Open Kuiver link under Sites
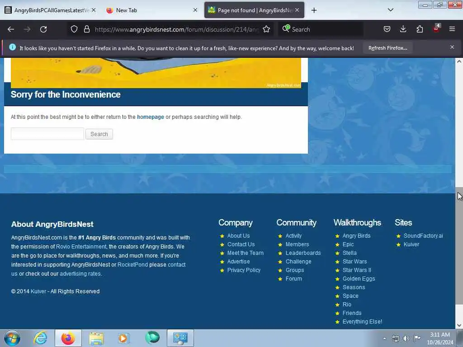This screenshot has height=347, width=463. [x=411, y=244]
